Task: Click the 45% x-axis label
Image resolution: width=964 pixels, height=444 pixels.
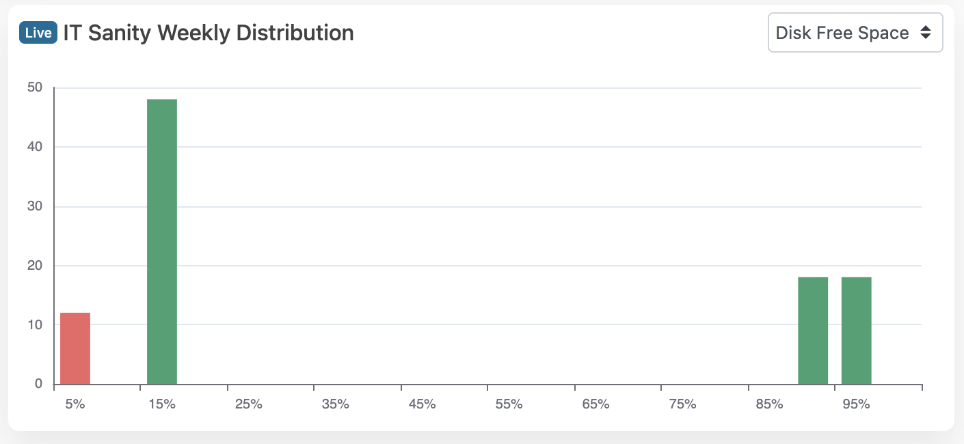Action: 423,404
